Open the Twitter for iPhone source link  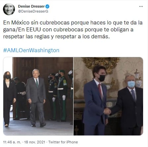tap(63, 142)
